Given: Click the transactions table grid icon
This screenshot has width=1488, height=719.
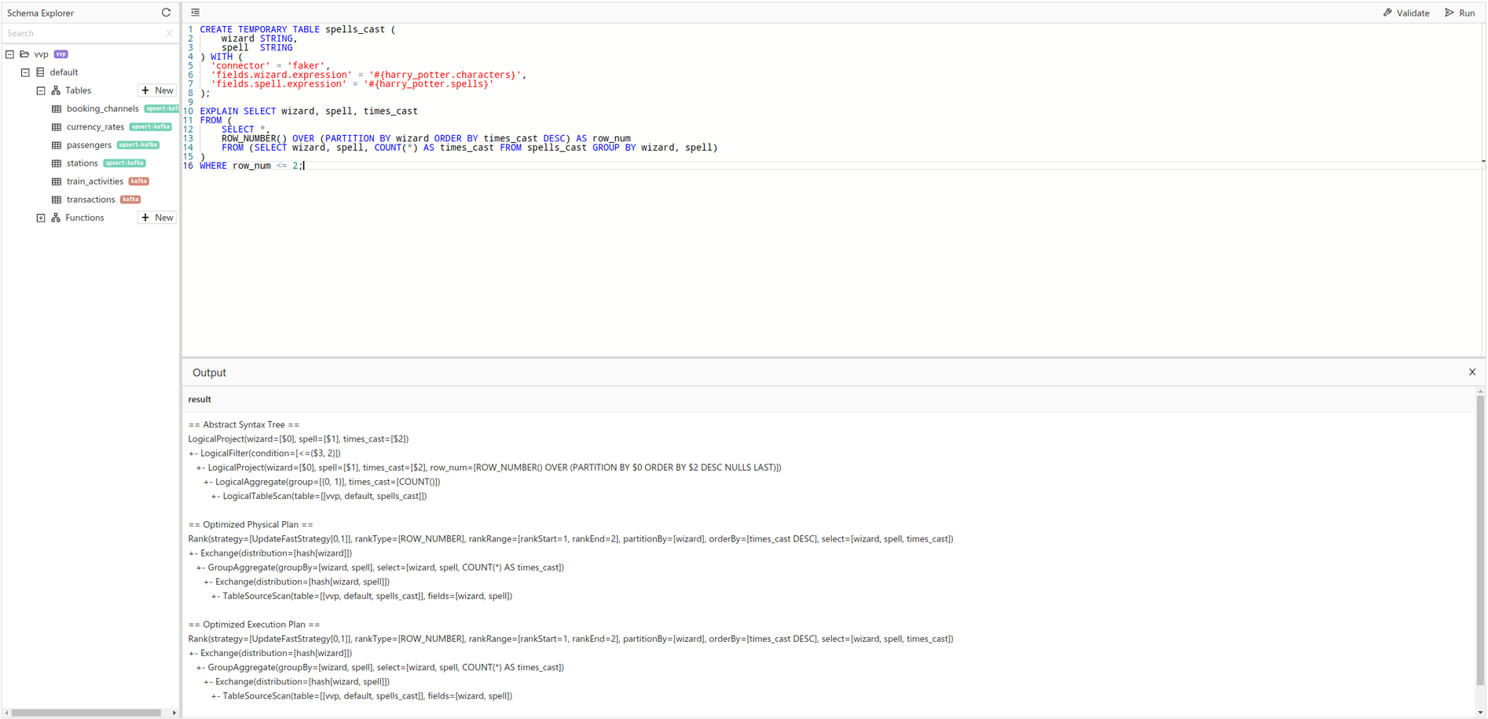Looking at the screenshot, I should point(57,199).
